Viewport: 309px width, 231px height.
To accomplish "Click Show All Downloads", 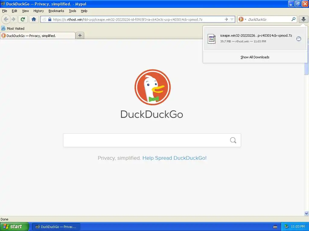I will click(255, 57).
